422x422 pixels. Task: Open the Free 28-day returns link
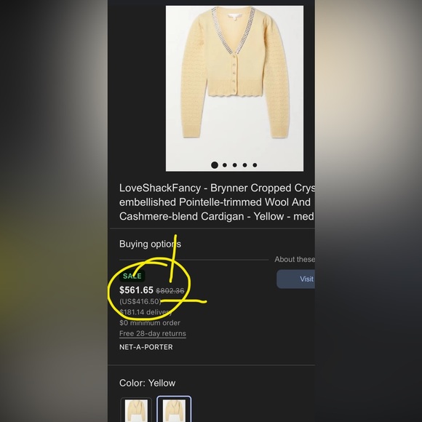pos(153,333)
